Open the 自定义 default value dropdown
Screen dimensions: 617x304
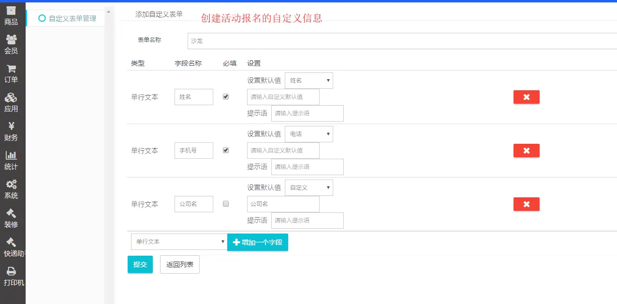309,187
